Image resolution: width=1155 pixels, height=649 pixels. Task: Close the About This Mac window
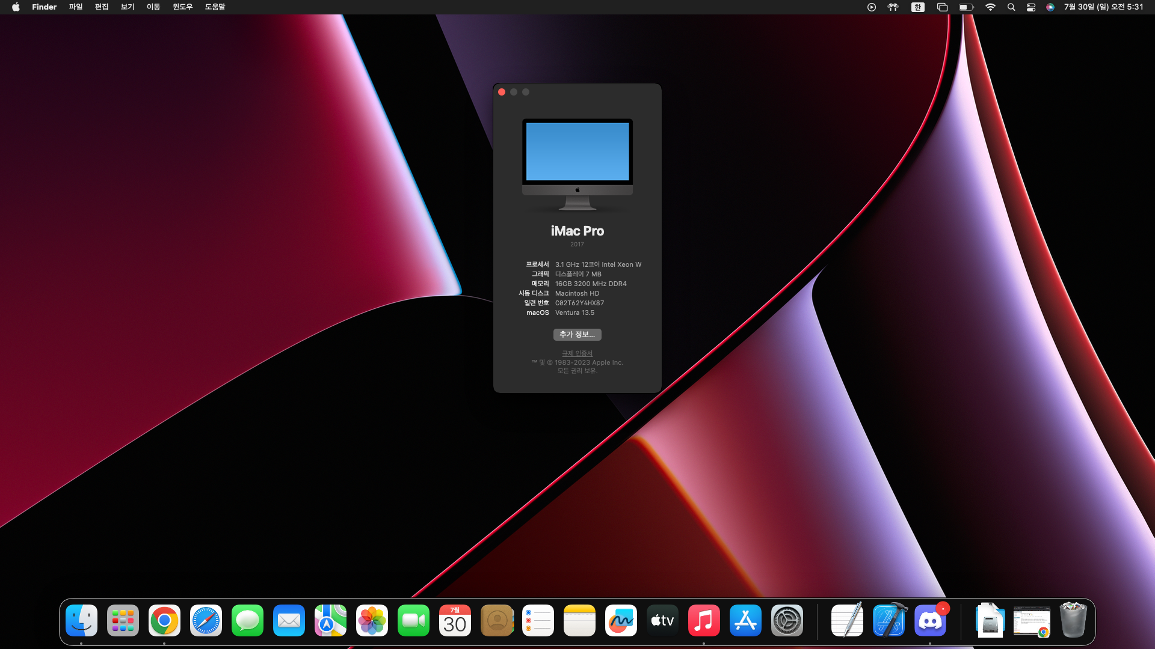(502, 92)
